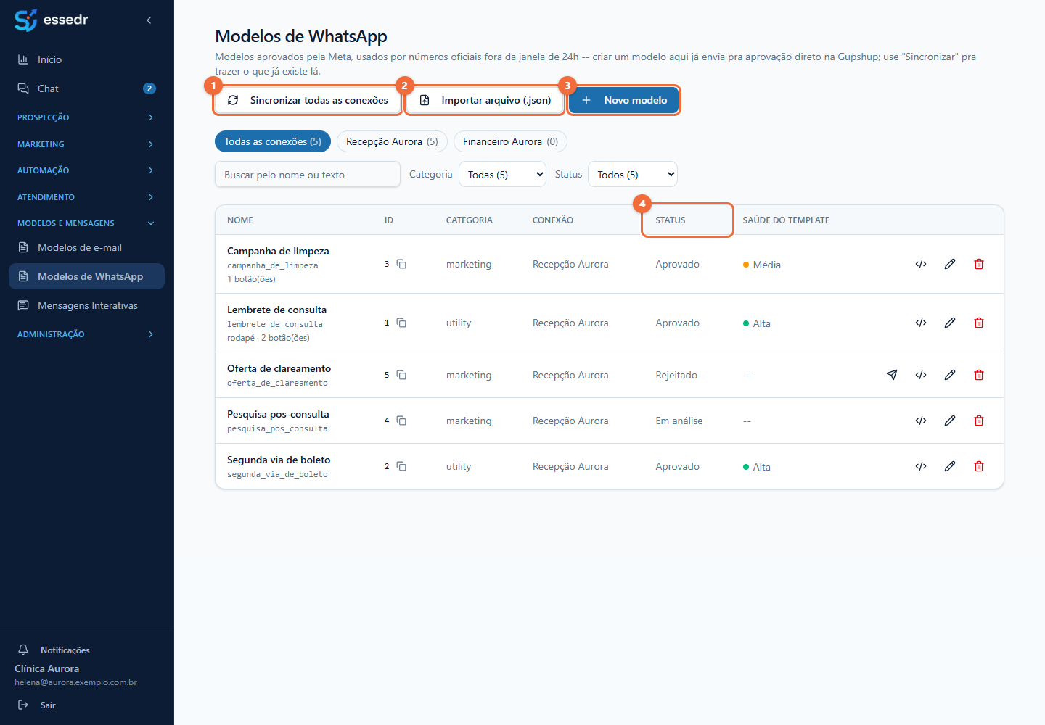The height and width of the screenshot is (725, 1045).
Task: Open the Categoria dropdown Todas (5)
Action: [x=502, y=174]
